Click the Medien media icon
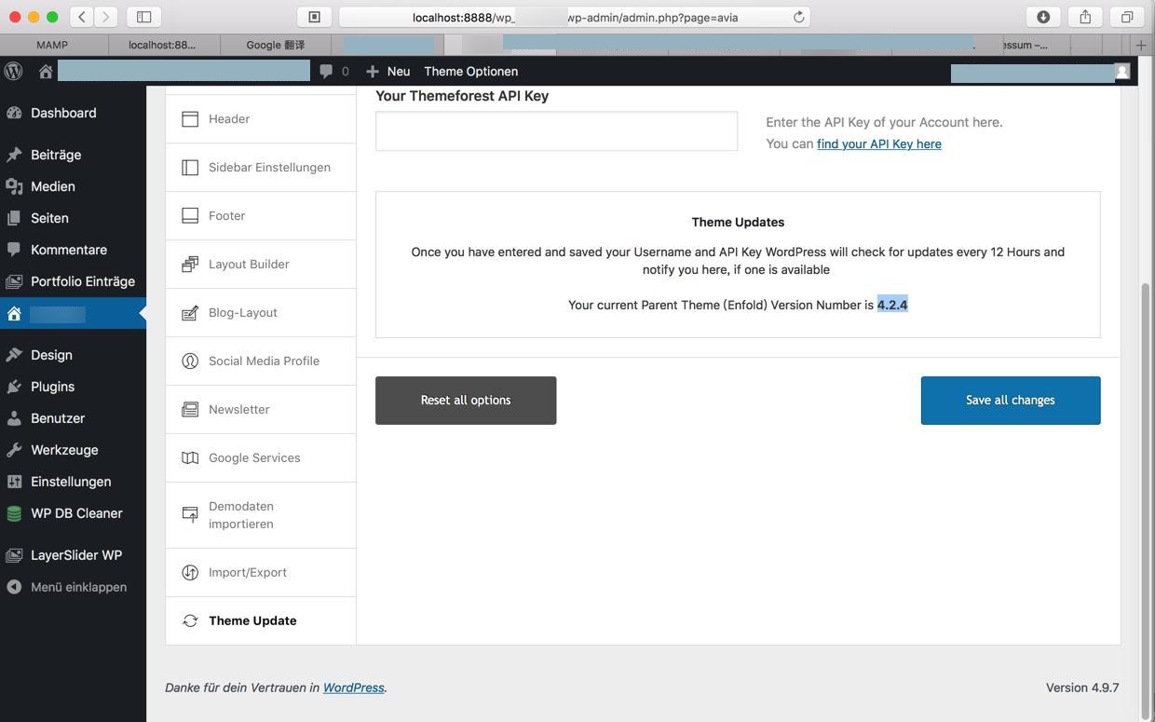 (14, 186)
